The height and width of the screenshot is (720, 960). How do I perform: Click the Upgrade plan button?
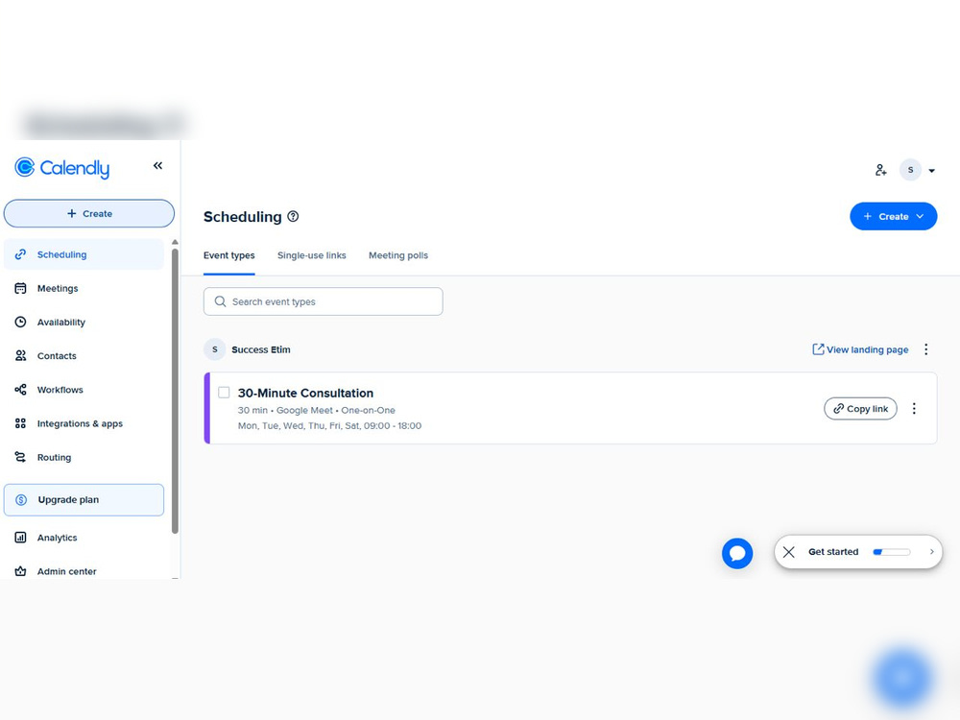tap(84, 499)
